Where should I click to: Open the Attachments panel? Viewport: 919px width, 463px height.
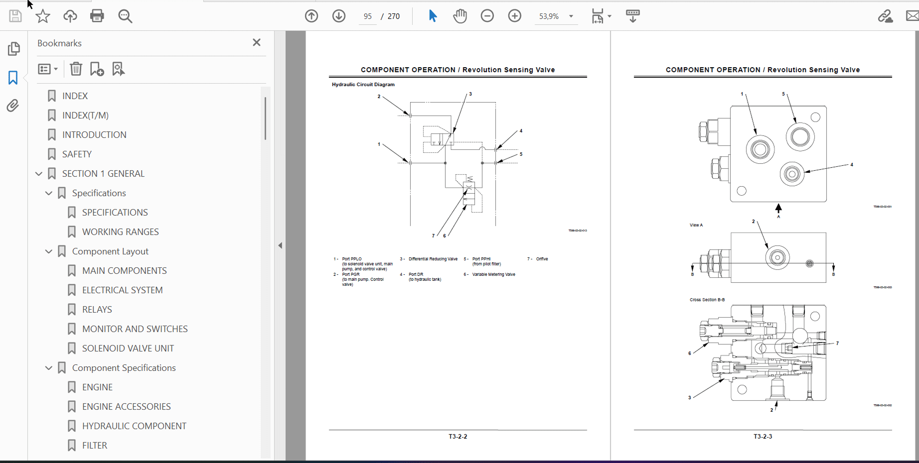pos(13,106)
